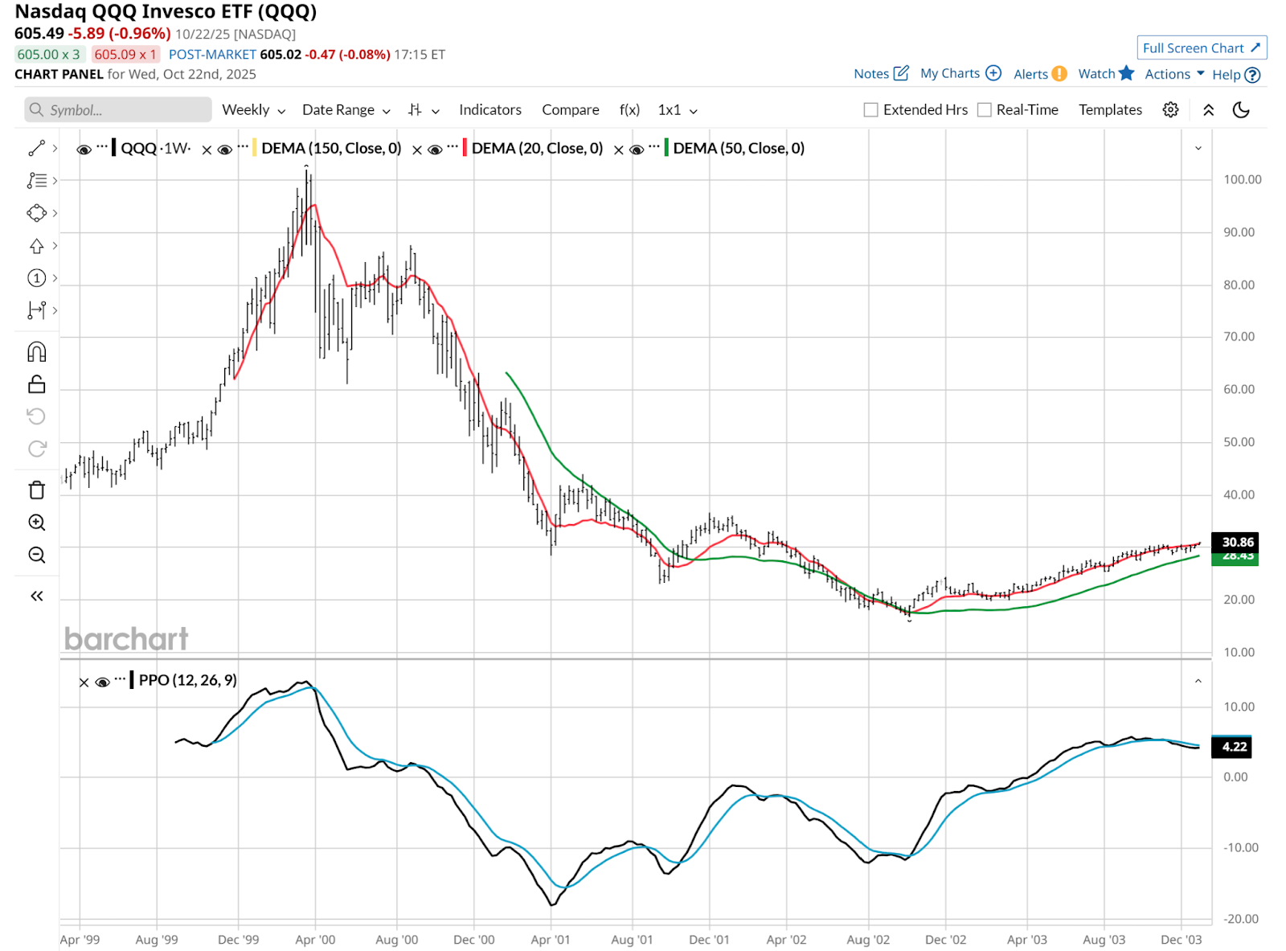Expand the Fibonacci tool options chevron
1286x951 pixels.
pos(55,181)
